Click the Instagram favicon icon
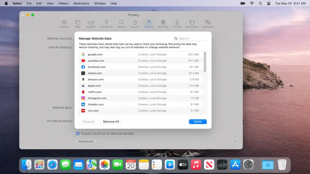310x174 pixels. (83, 98)
